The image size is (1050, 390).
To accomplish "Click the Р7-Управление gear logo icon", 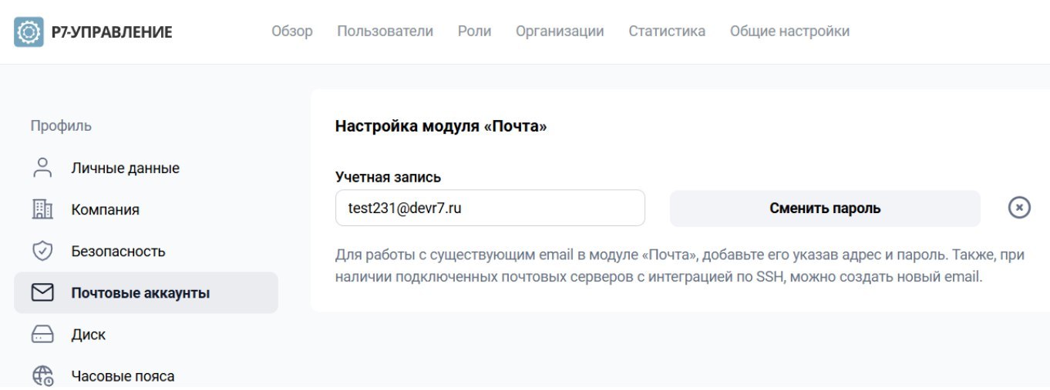I will pyautogui.click(x=29, y=32).
